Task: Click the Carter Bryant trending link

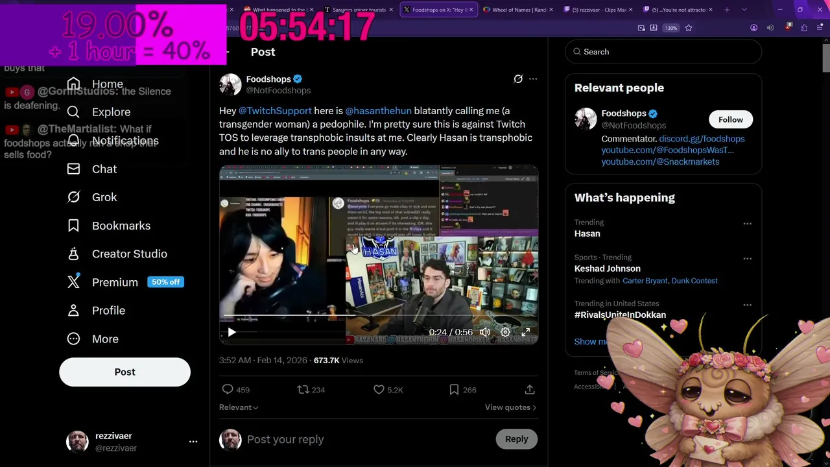Action: (644, 281)
